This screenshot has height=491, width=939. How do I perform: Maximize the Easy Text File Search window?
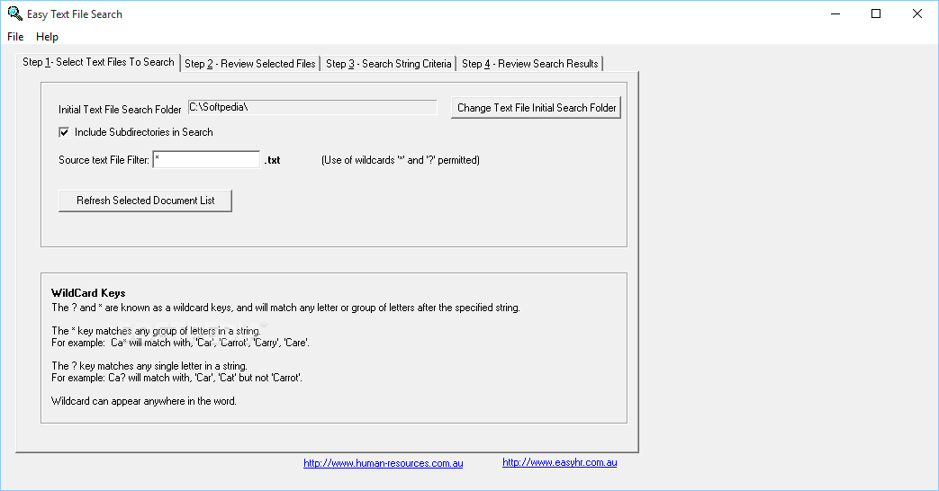click(875, 13)
